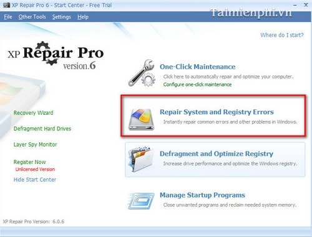This screenshot has height=237, width=312.
Task: Click the XP Repair Pro gear logo
Action: 55,56
